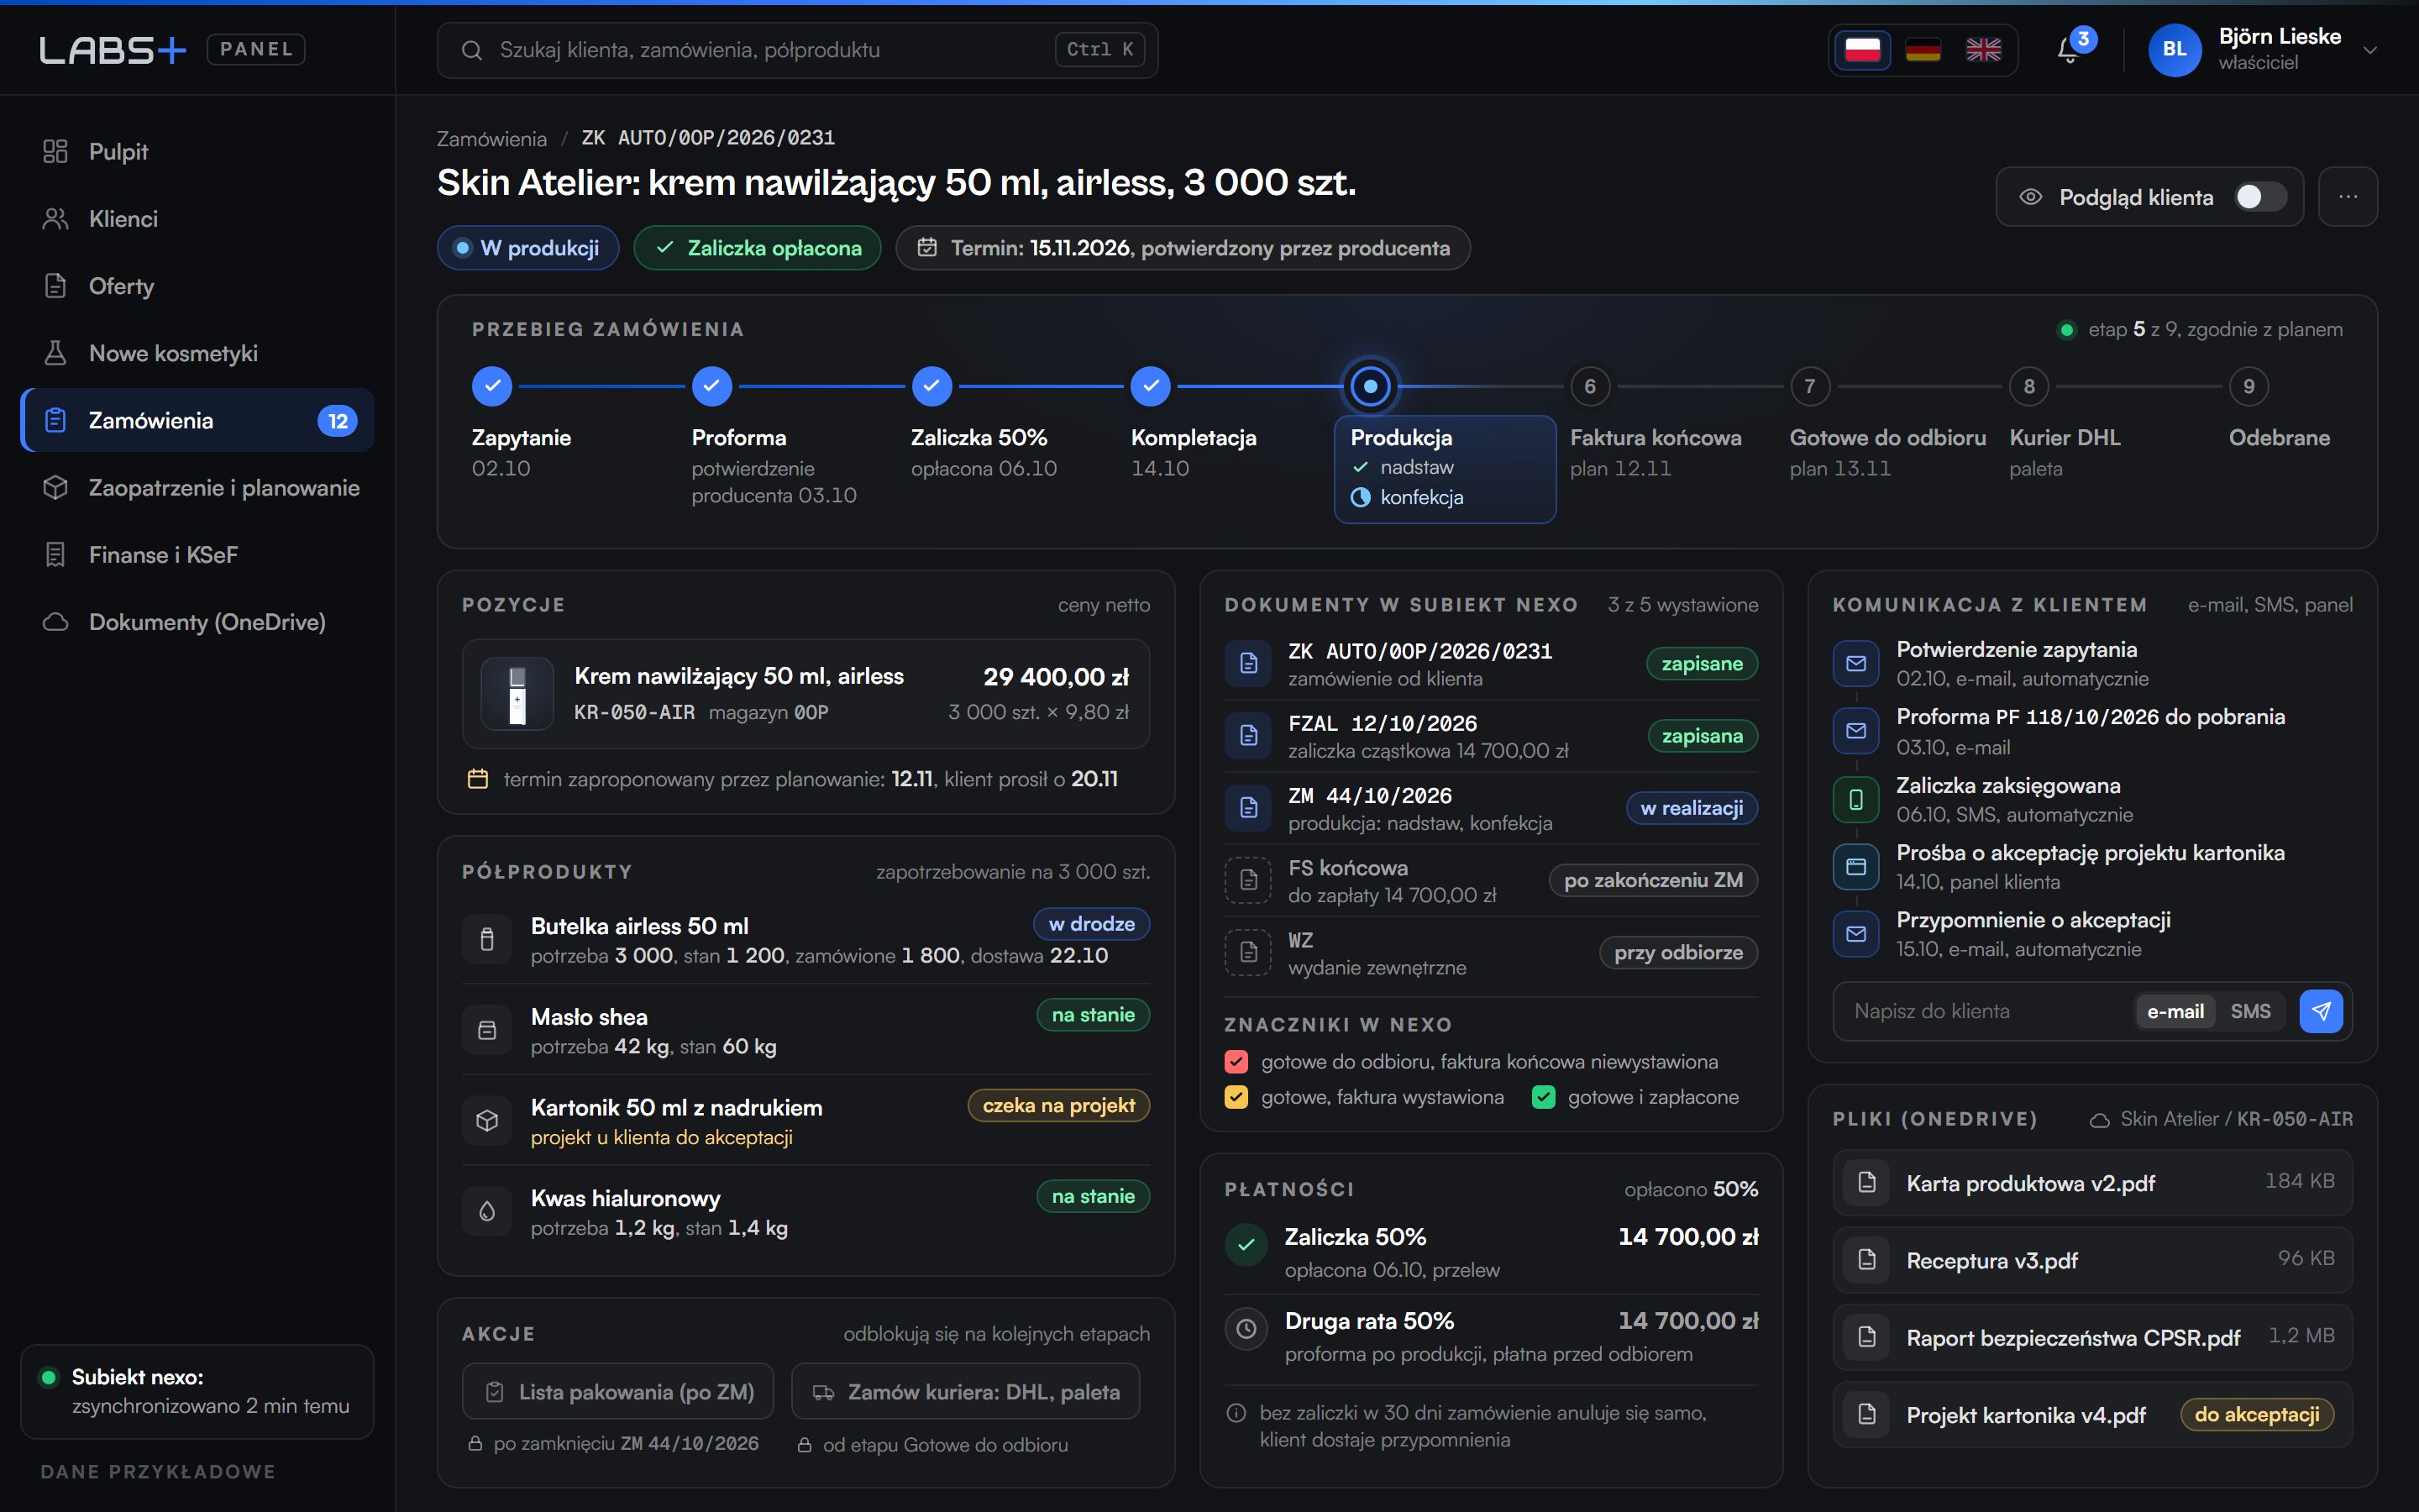Open the notifications bell

tap(2069, 49)
